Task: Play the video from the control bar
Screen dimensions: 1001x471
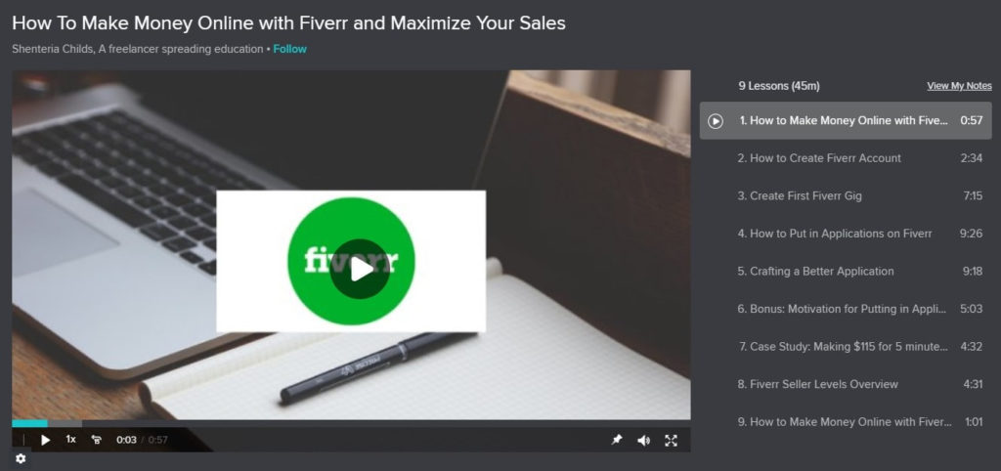Action: click(45, 440)
